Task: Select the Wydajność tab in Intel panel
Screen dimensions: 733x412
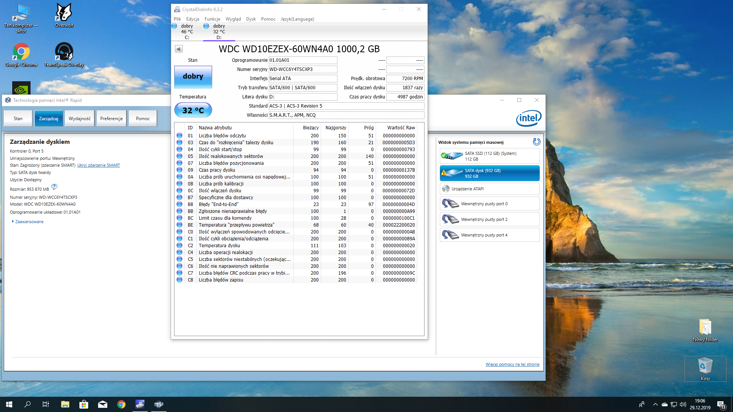Action: click(x=79, y=118)
